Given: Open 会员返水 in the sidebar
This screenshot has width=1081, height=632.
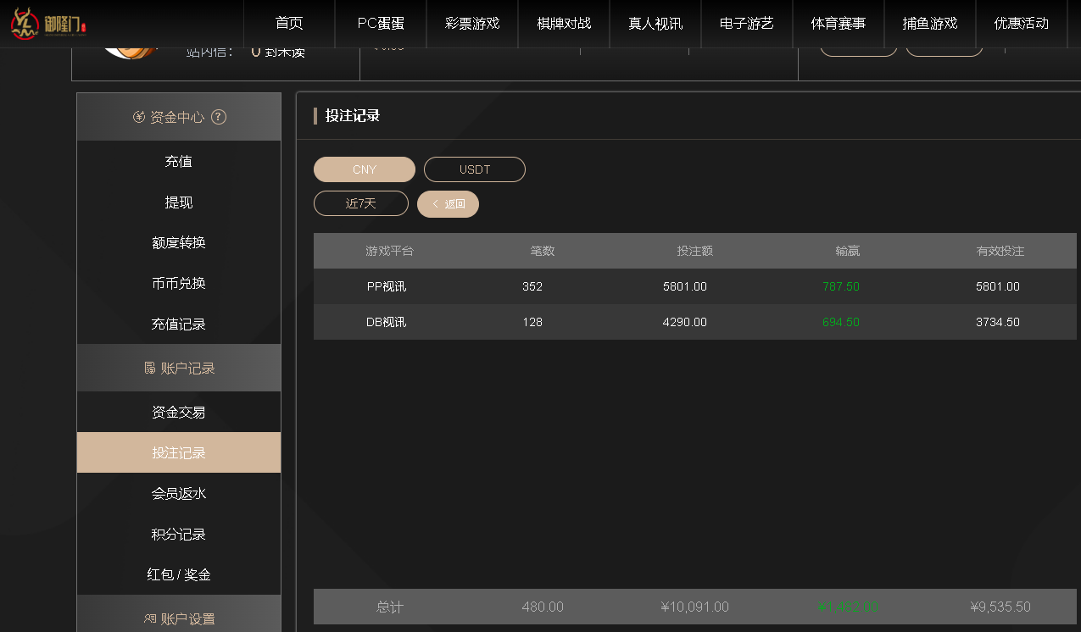Looking at the screenshot, I should tap(179, 493).
